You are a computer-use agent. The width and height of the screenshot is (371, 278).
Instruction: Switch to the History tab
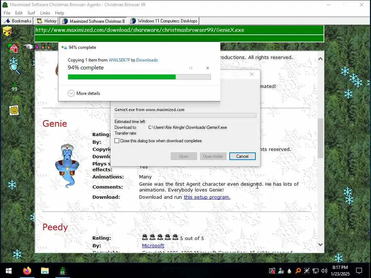[46, 21]
